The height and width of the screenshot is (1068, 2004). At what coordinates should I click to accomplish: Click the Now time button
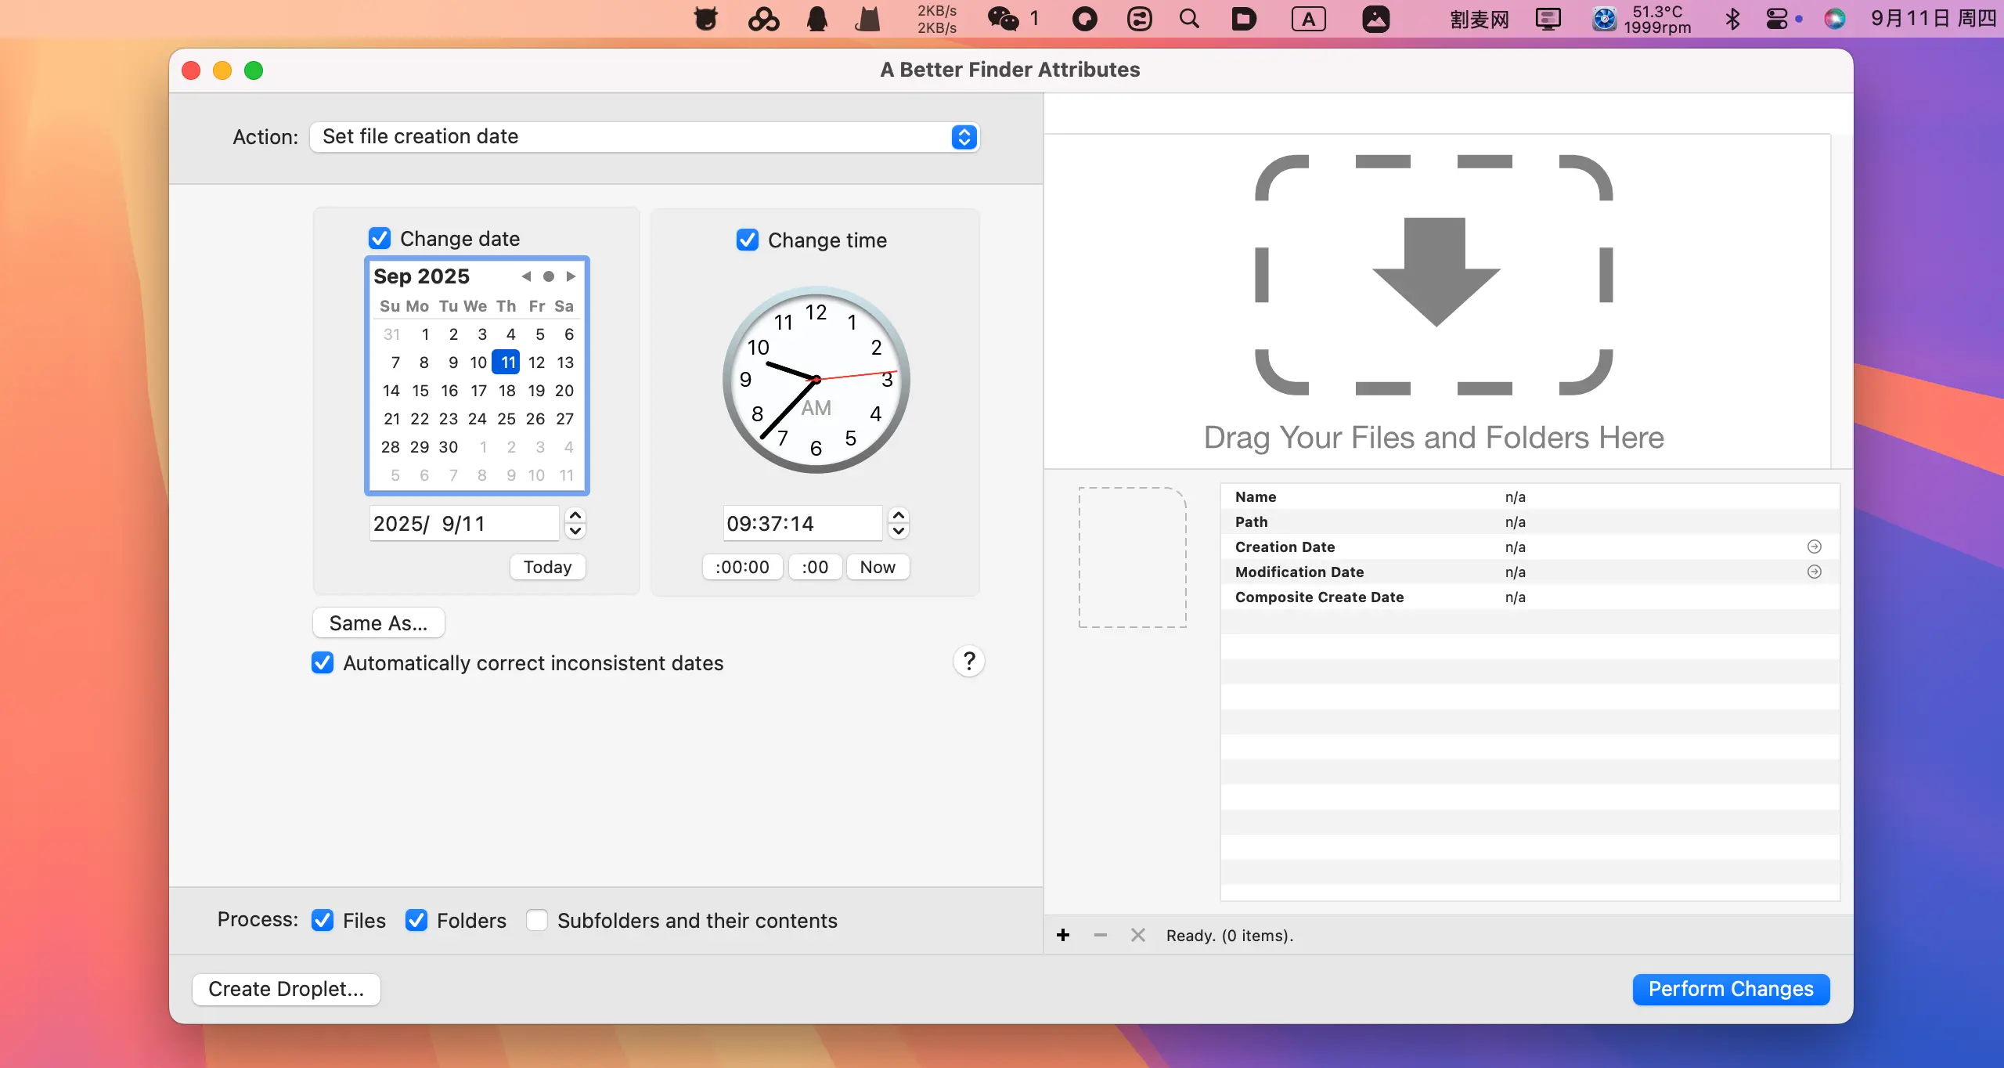click(877, 567)
